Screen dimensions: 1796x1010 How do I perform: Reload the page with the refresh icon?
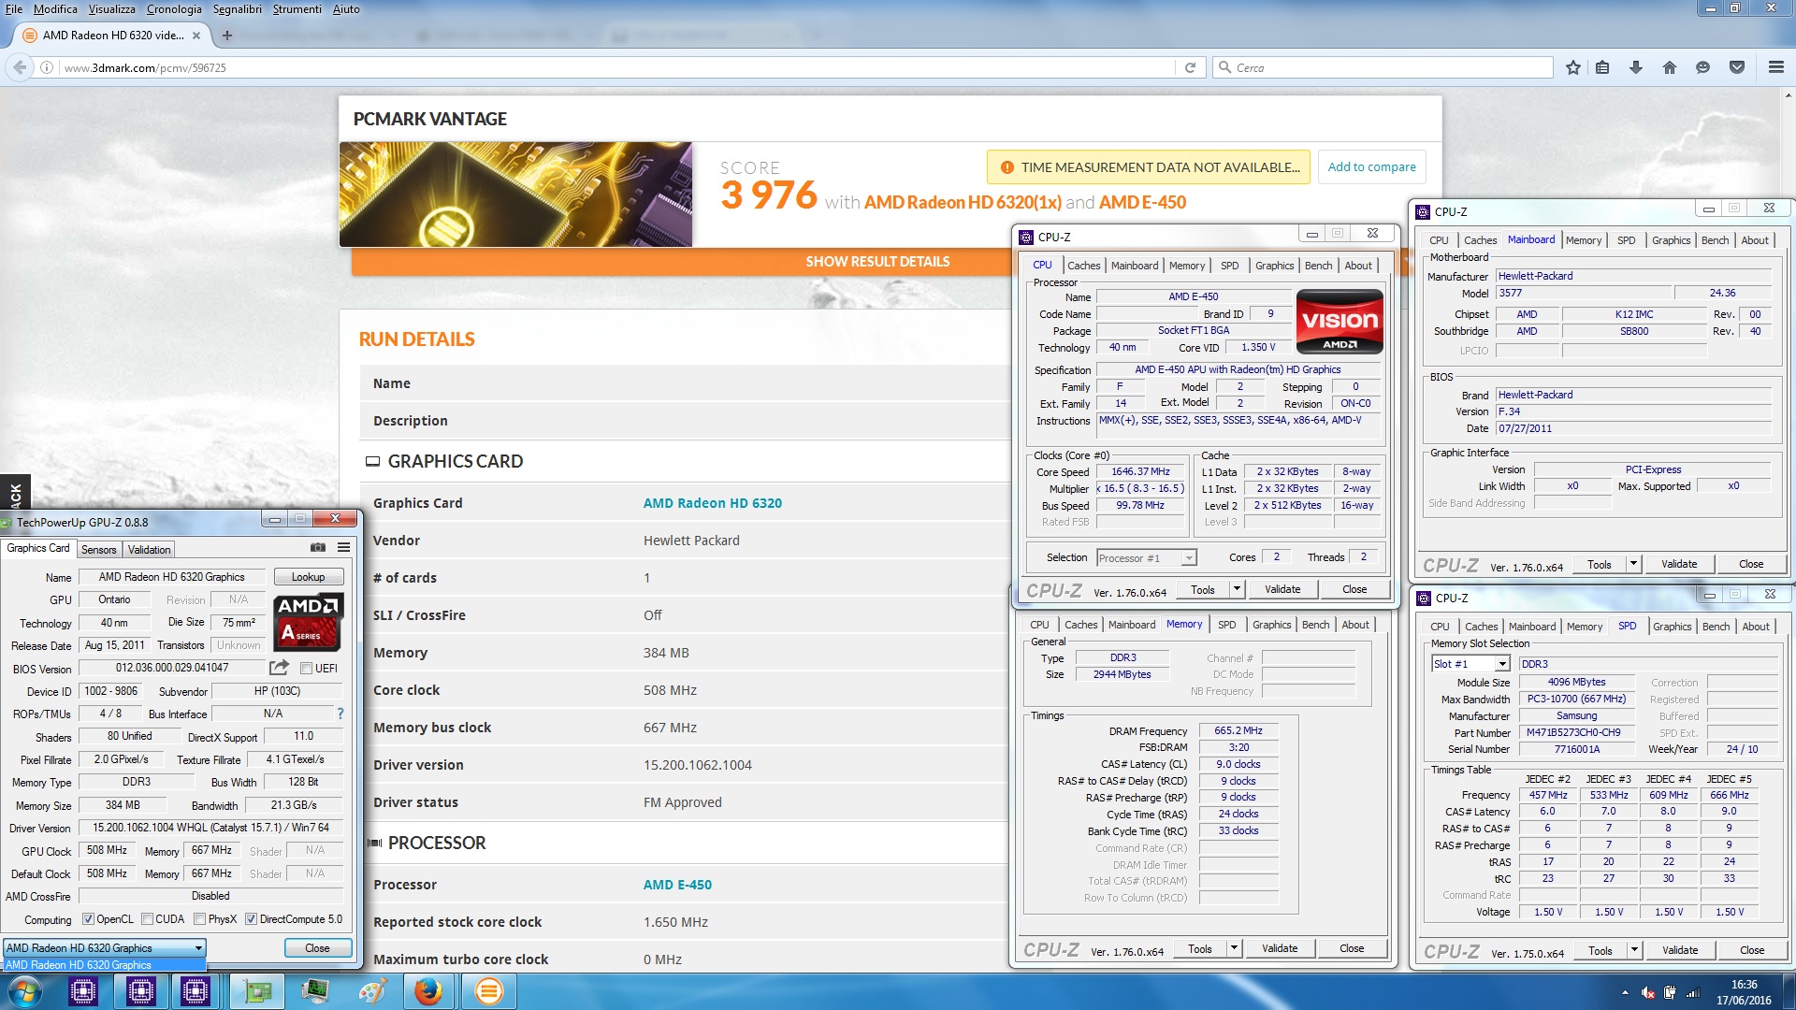point(1190,67)
